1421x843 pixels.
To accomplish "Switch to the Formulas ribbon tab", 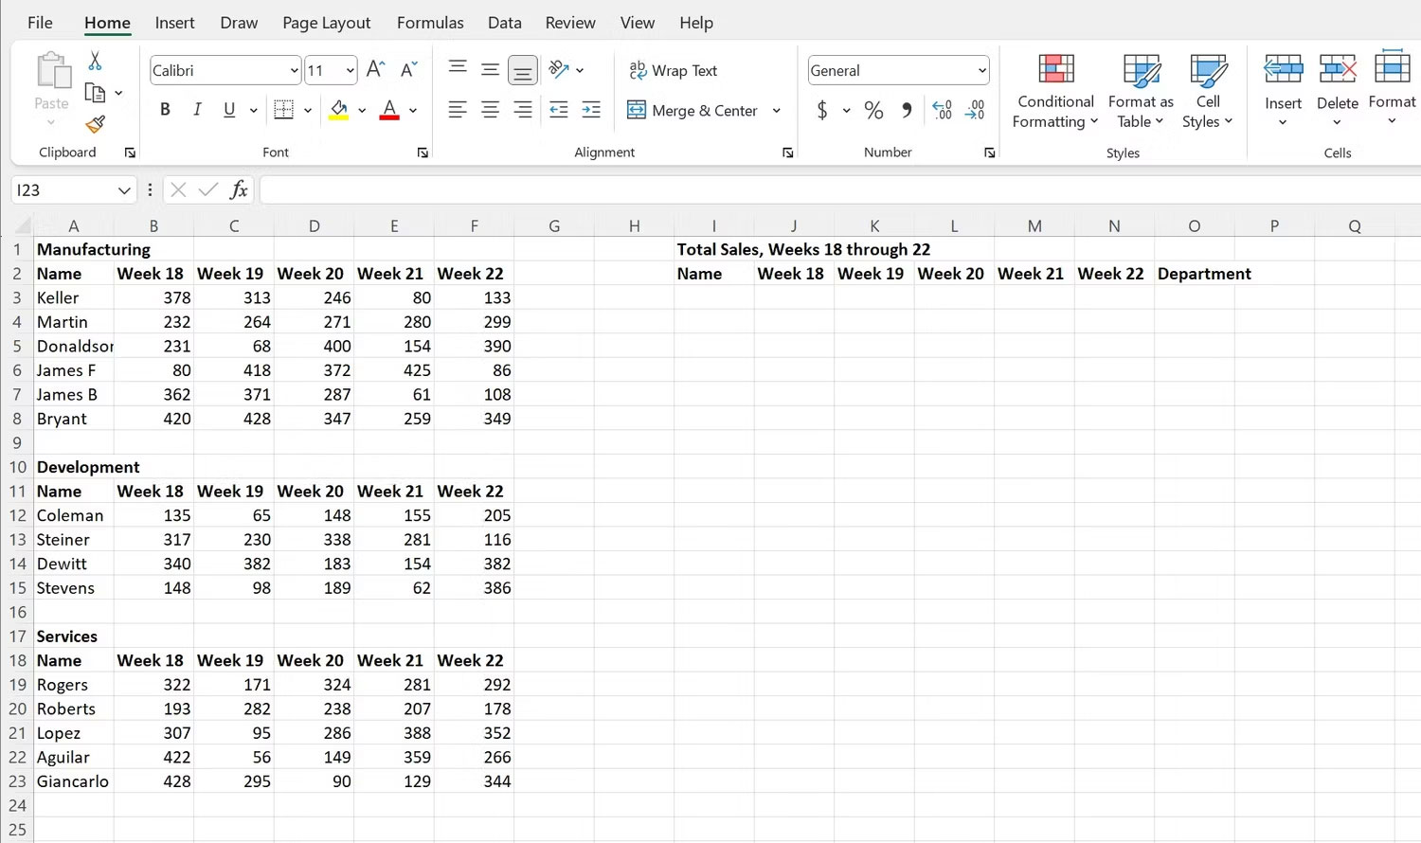I will 430,22.
